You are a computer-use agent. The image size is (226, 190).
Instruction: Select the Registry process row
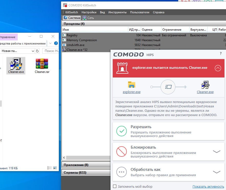click(144, 35)
